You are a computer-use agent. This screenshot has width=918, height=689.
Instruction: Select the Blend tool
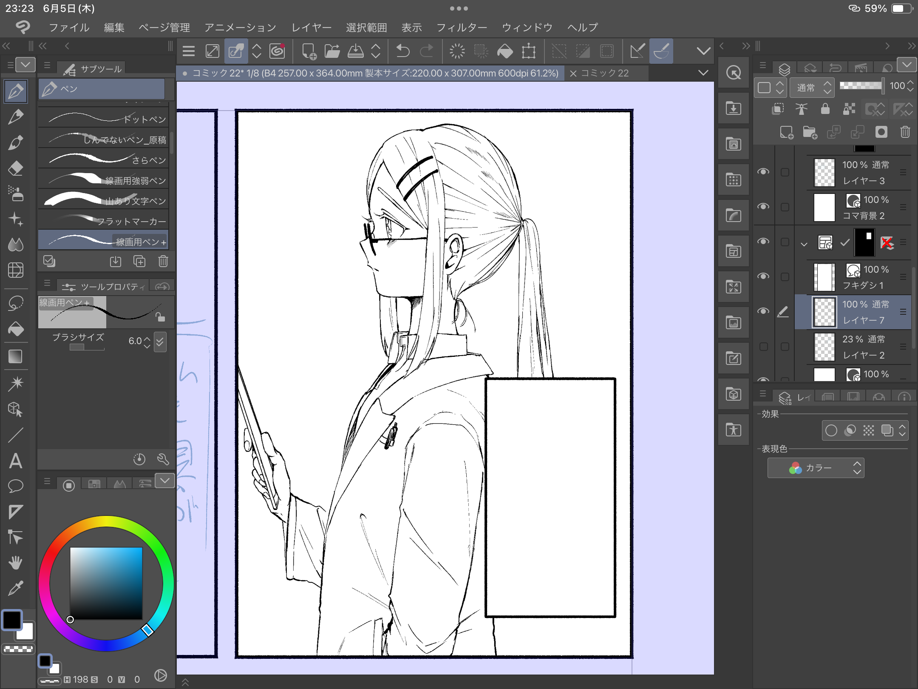tap(16, 245)
